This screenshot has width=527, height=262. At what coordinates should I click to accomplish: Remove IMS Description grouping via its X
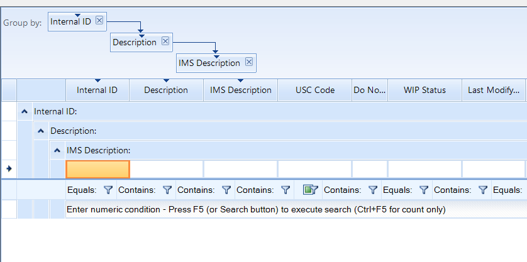(x=249, y=62)
